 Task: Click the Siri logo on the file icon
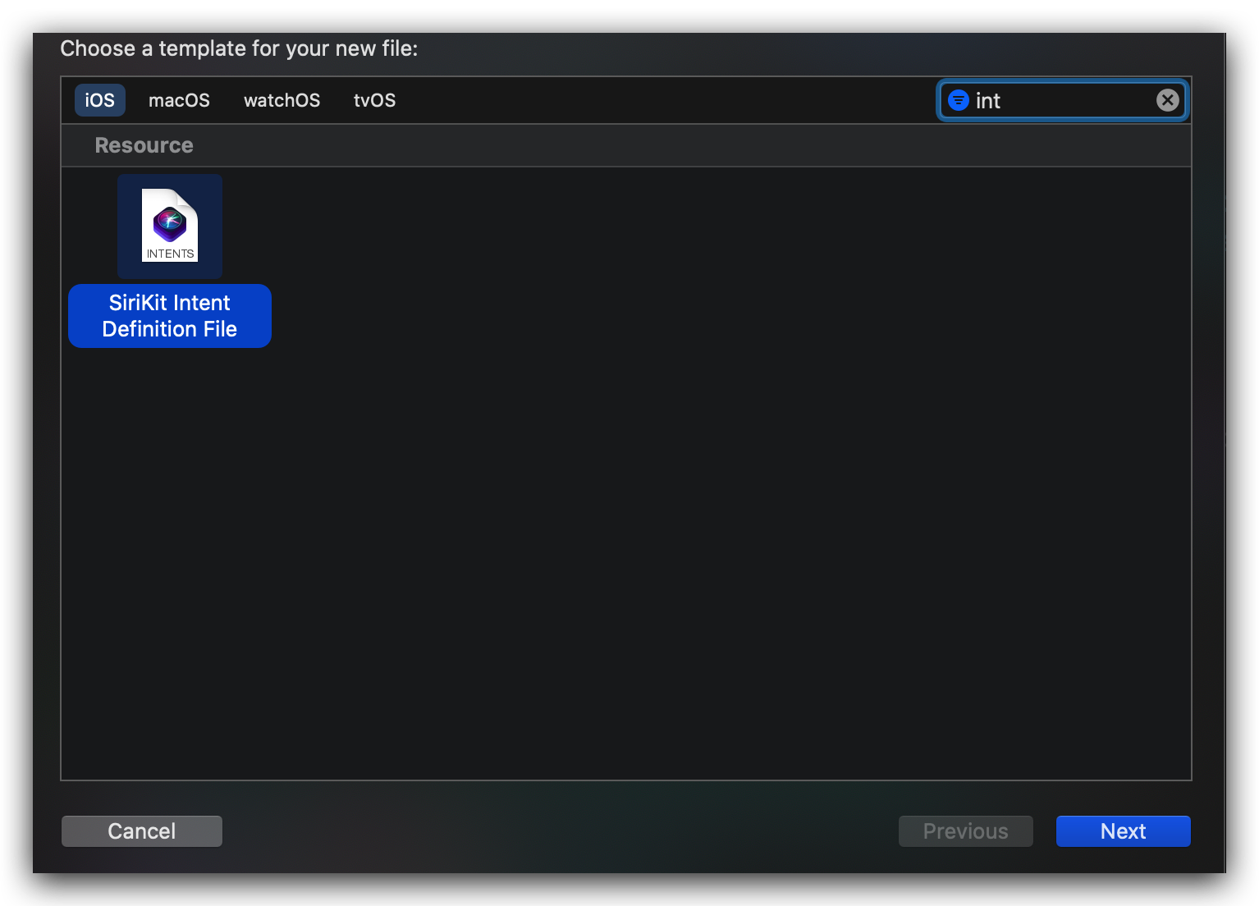pos(170,222)
